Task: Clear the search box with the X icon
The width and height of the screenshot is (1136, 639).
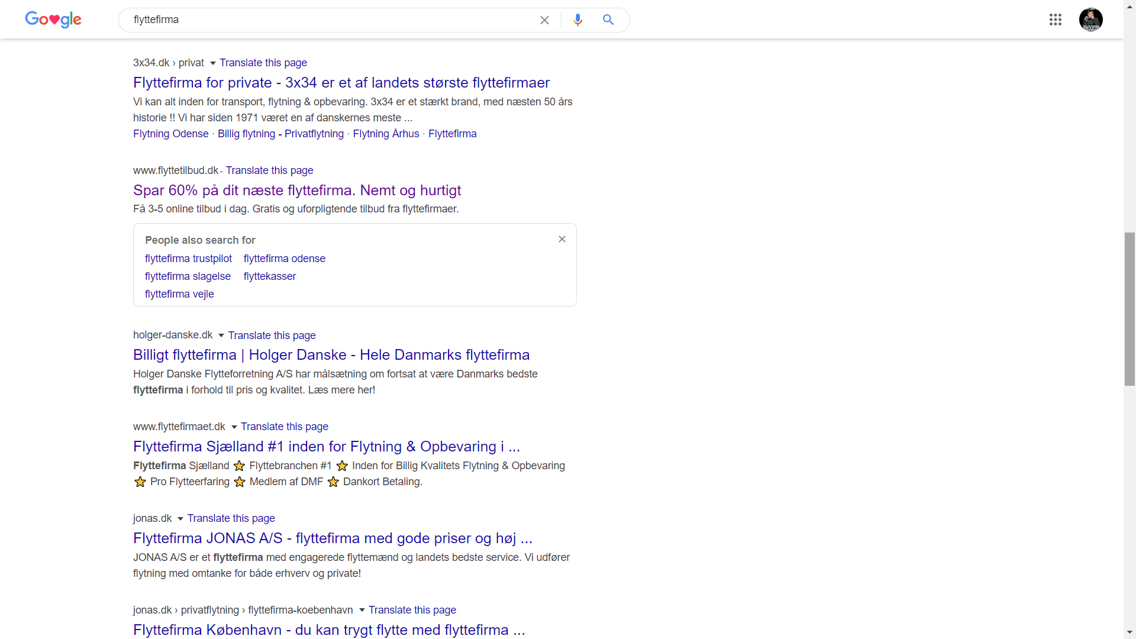Action: click(x=544, y=20)
